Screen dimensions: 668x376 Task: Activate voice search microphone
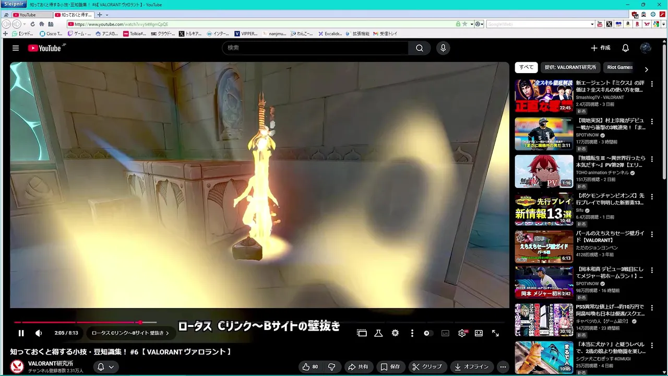(443, 48)
